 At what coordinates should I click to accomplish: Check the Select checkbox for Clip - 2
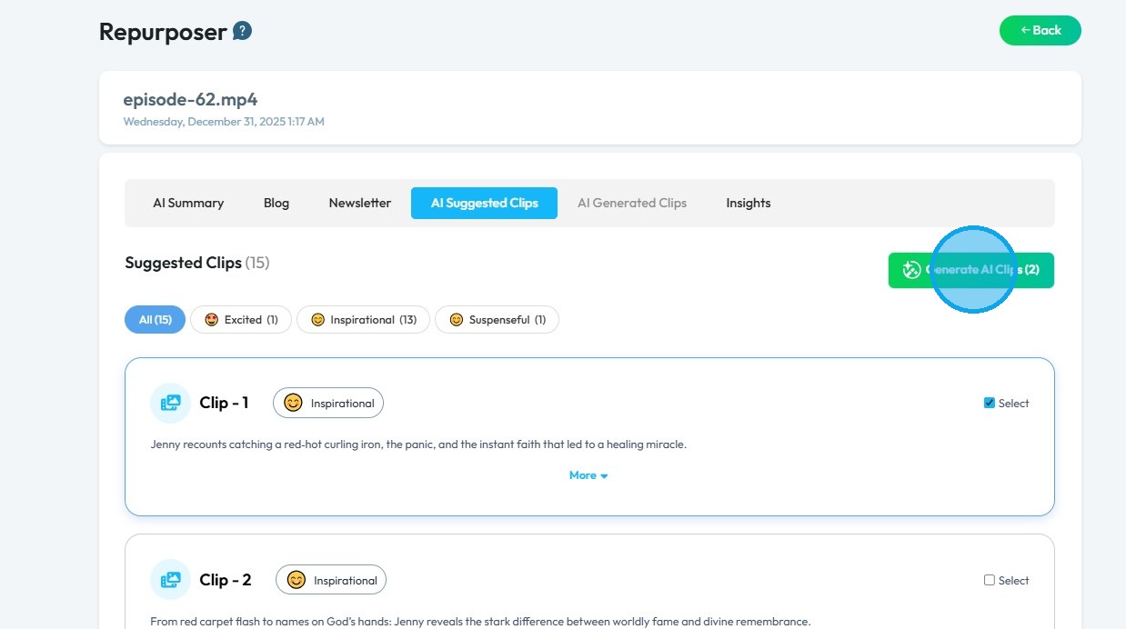990,580
